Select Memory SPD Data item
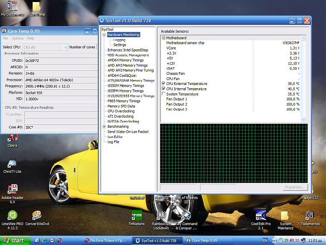Screen dimensions: 326x245 point(121,106)
